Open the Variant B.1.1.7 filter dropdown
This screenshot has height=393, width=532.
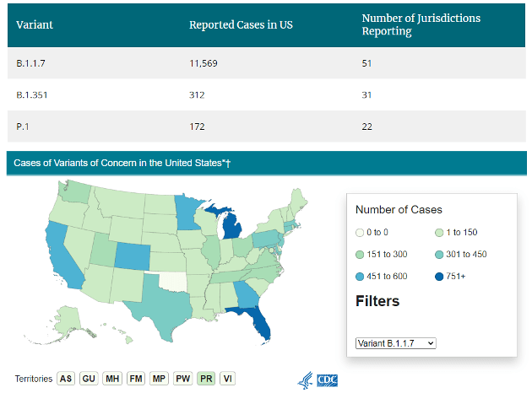point(395,343)
